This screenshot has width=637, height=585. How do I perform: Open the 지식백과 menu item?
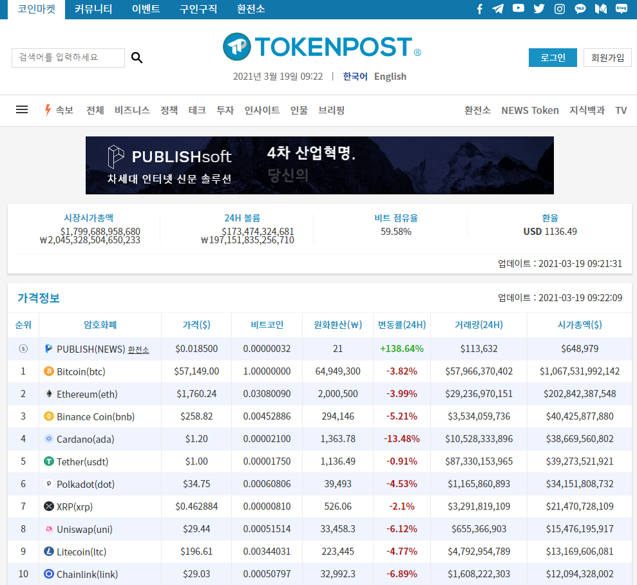click(x=587, y=110)
